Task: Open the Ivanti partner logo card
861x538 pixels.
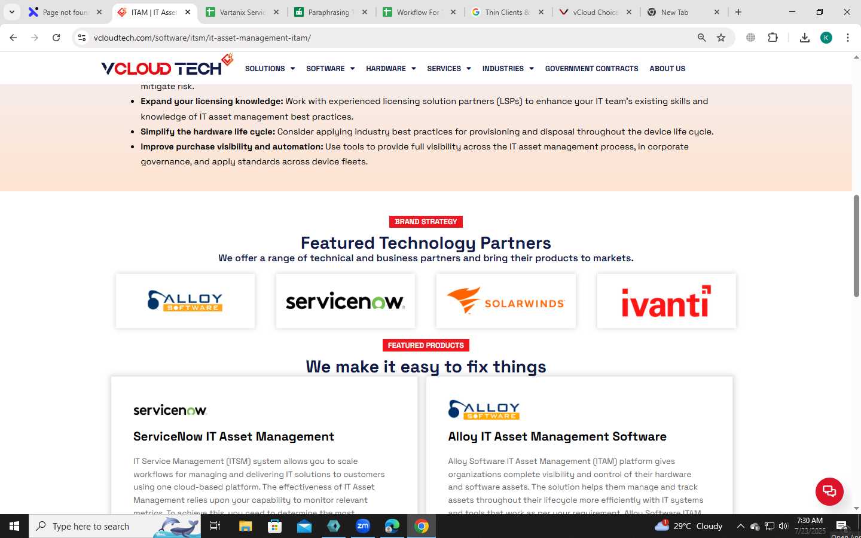Action: click(x=667, y=301)
